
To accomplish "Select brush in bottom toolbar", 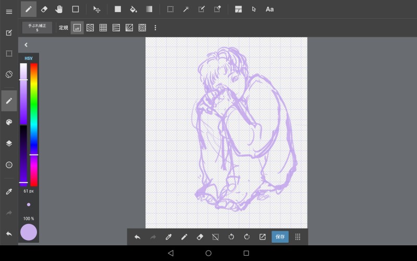I will click(184, 237).
